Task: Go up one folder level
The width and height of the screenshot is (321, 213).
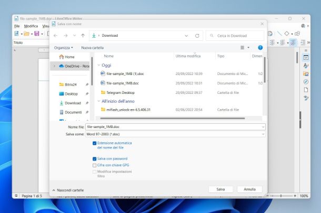Action: click(83, 36)
